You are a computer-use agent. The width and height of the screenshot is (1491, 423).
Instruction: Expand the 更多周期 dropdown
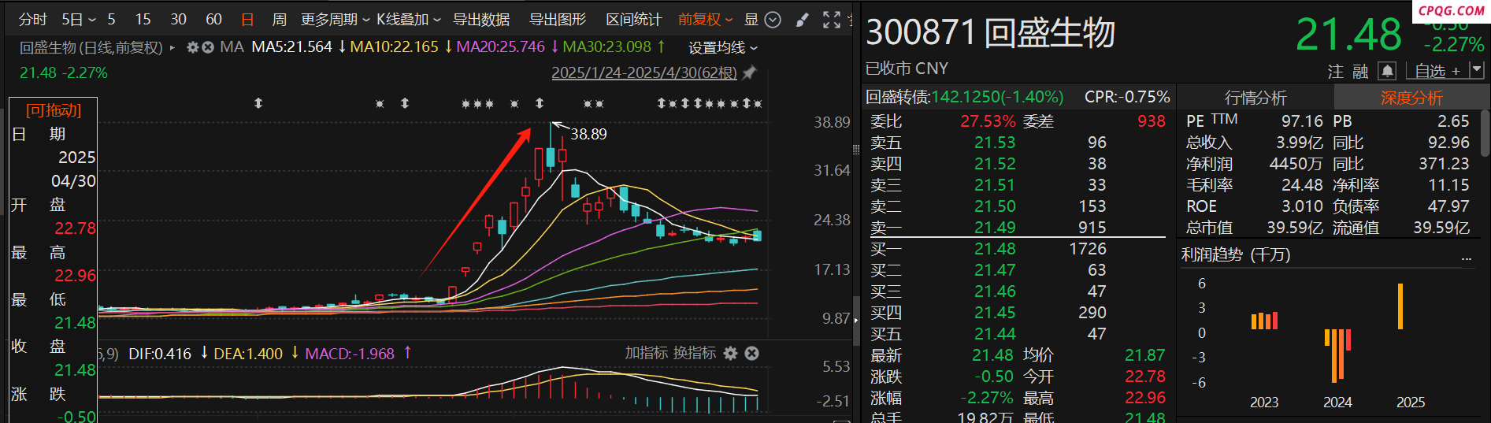(x=336, y=20)
